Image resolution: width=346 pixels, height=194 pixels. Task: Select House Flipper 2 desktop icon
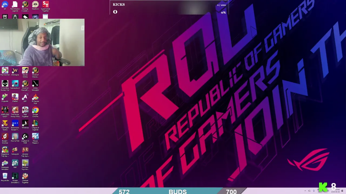click(35, 138)
